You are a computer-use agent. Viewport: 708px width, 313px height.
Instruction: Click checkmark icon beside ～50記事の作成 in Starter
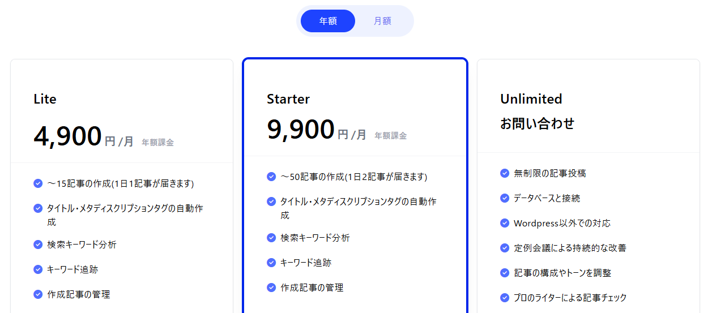(271, 177)
